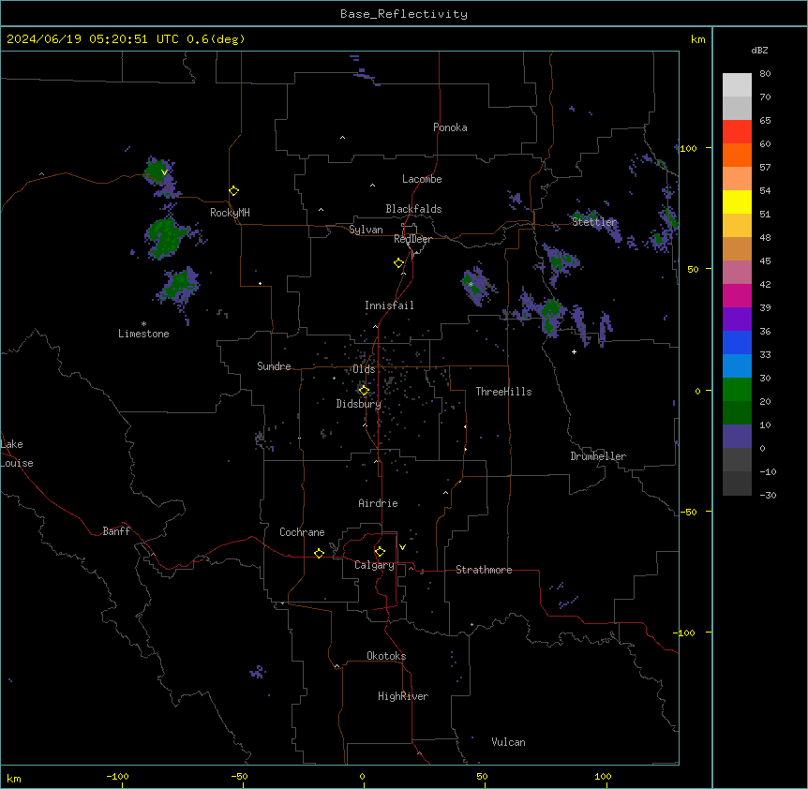Screen dimensions: 808x789
Task: Click the Lake Louise label
Action: (15, 454)
